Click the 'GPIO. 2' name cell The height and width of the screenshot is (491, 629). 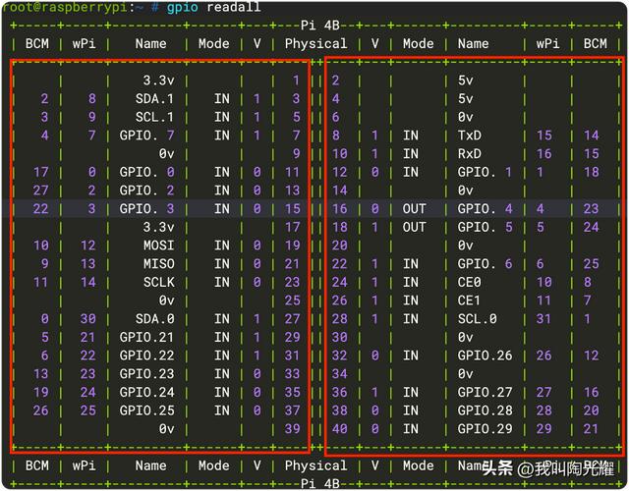(146, 191)
